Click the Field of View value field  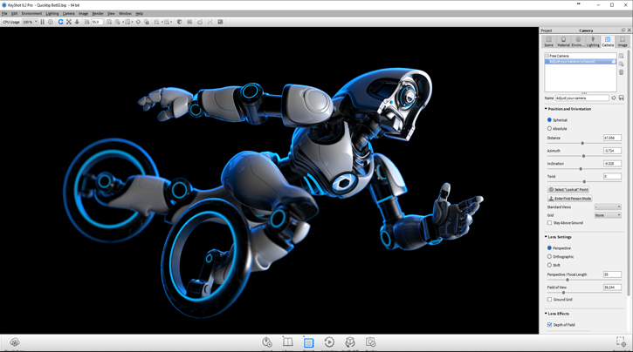point(612,288)
